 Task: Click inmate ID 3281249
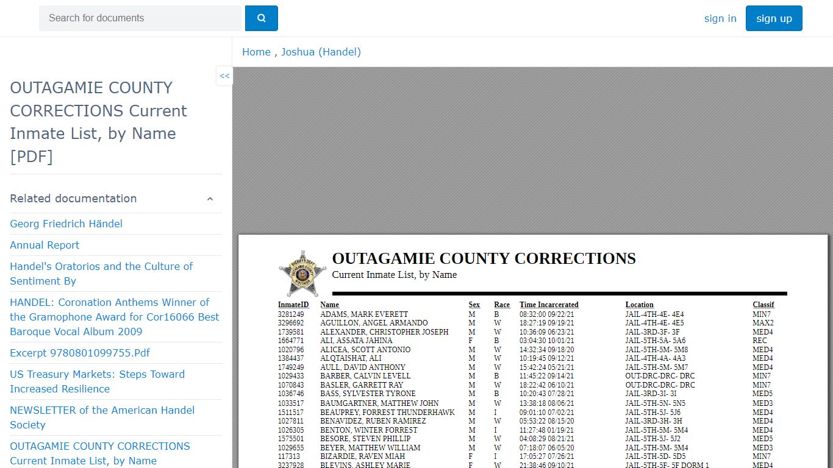point(291,314)
